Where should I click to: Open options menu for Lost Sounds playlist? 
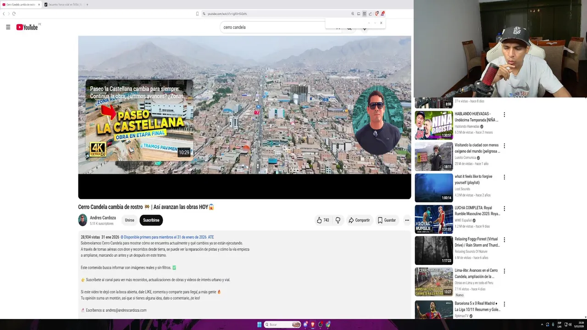504,177
